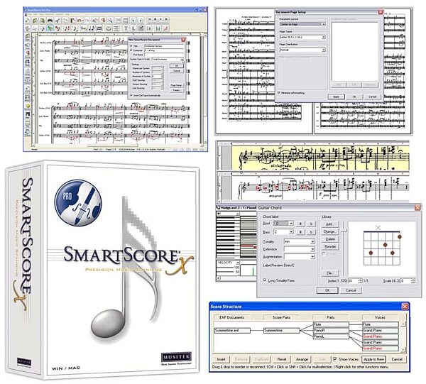Click the flat button beside Root

(x=311, y=224)
